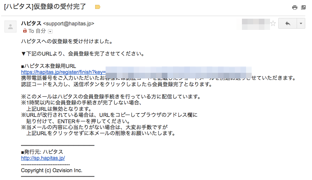
Task: Click the yellow importance marker beside the subject
Action: (x=97, y=7)
